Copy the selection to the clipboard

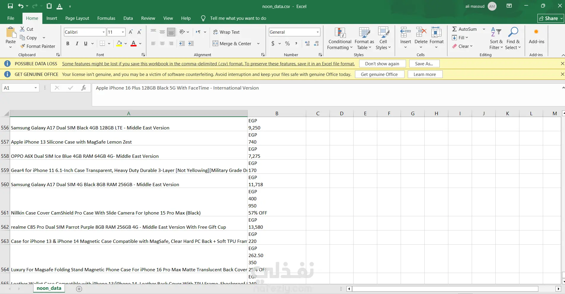(x=28, y=38)
